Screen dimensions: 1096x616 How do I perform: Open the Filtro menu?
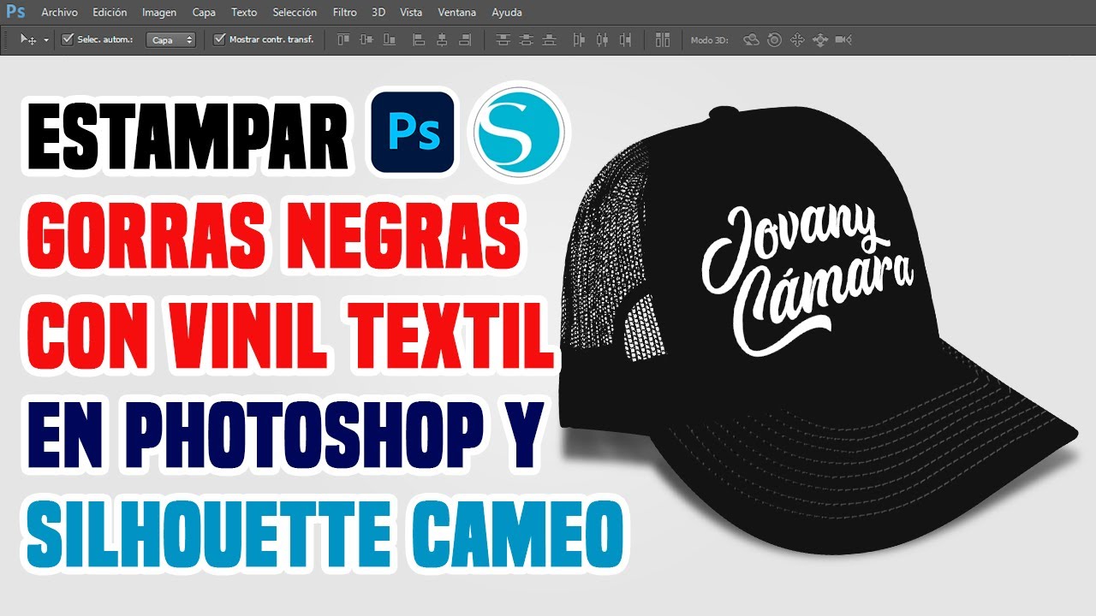(345, 13)
